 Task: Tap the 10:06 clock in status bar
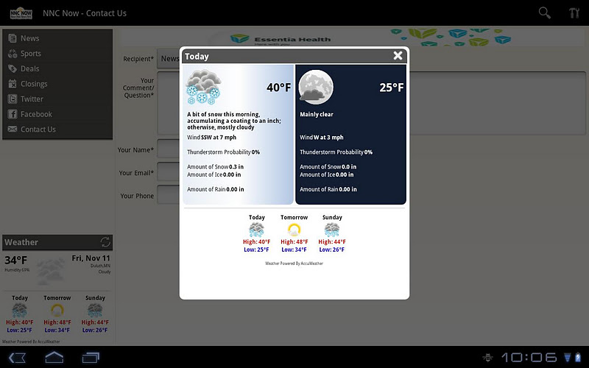coord(529,357)
